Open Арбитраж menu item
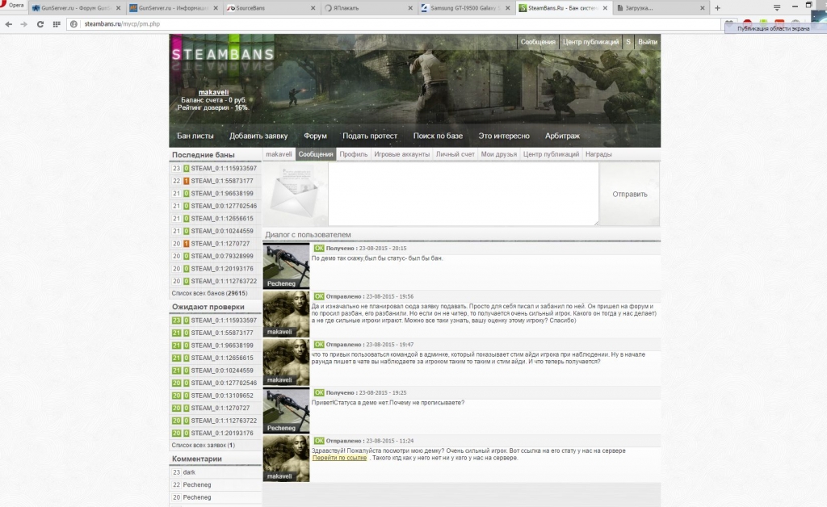Screen dimensions: 827x507 [x=562, y=136]
